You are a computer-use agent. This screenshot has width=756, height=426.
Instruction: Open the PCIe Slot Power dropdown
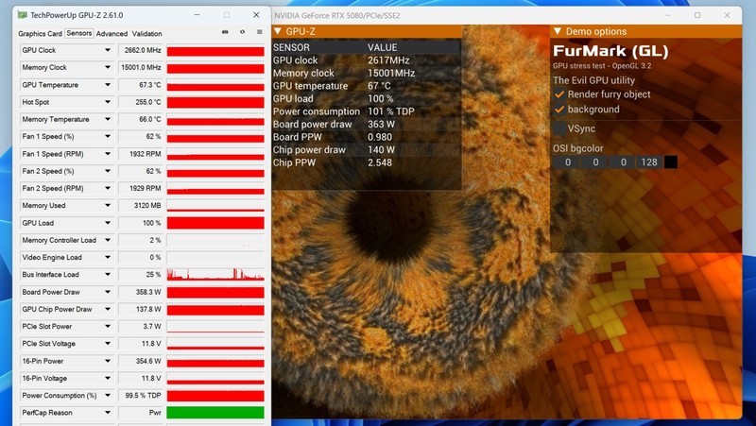click(x=108, y=326)
